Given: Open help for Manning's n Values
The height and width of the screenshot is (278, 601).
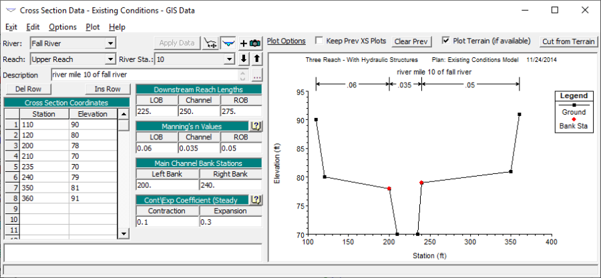Looking at the screenshot, I should point(256,126).
